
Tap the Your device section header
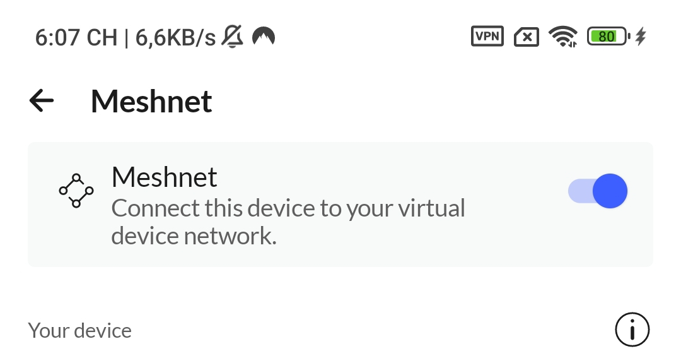[x=80, y=330]
